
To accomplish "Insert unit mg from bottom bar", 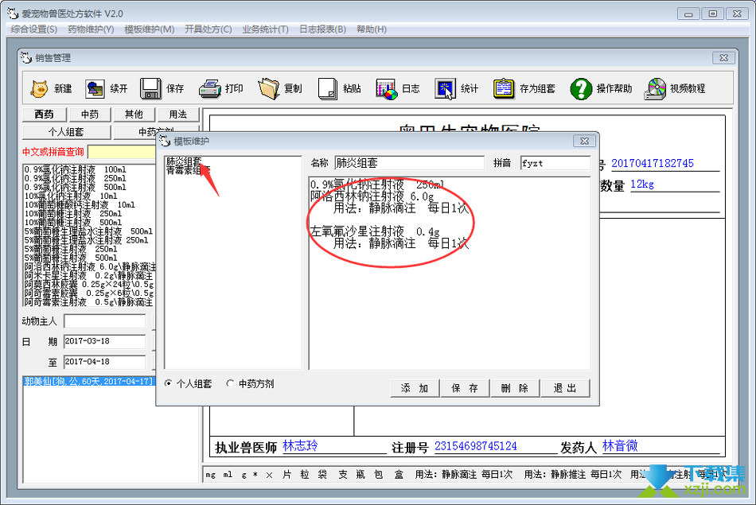I will 211,475.
